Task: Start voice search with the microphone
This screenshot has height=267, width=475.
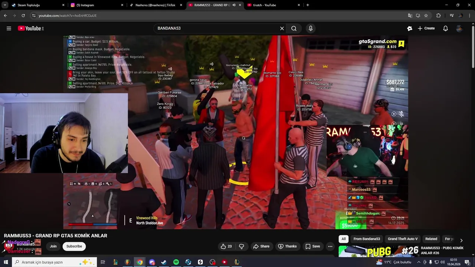Action: point(311,28)
